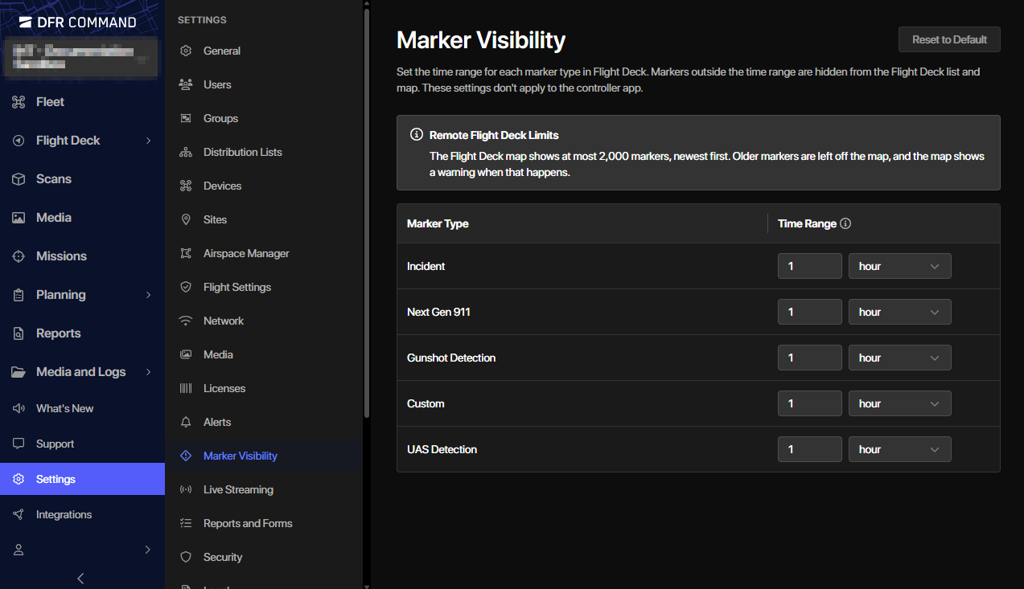Click the Fleet drone icon
Viewport: 1024px width, 589px height.
pyautogui.click(x=19, y=102)
